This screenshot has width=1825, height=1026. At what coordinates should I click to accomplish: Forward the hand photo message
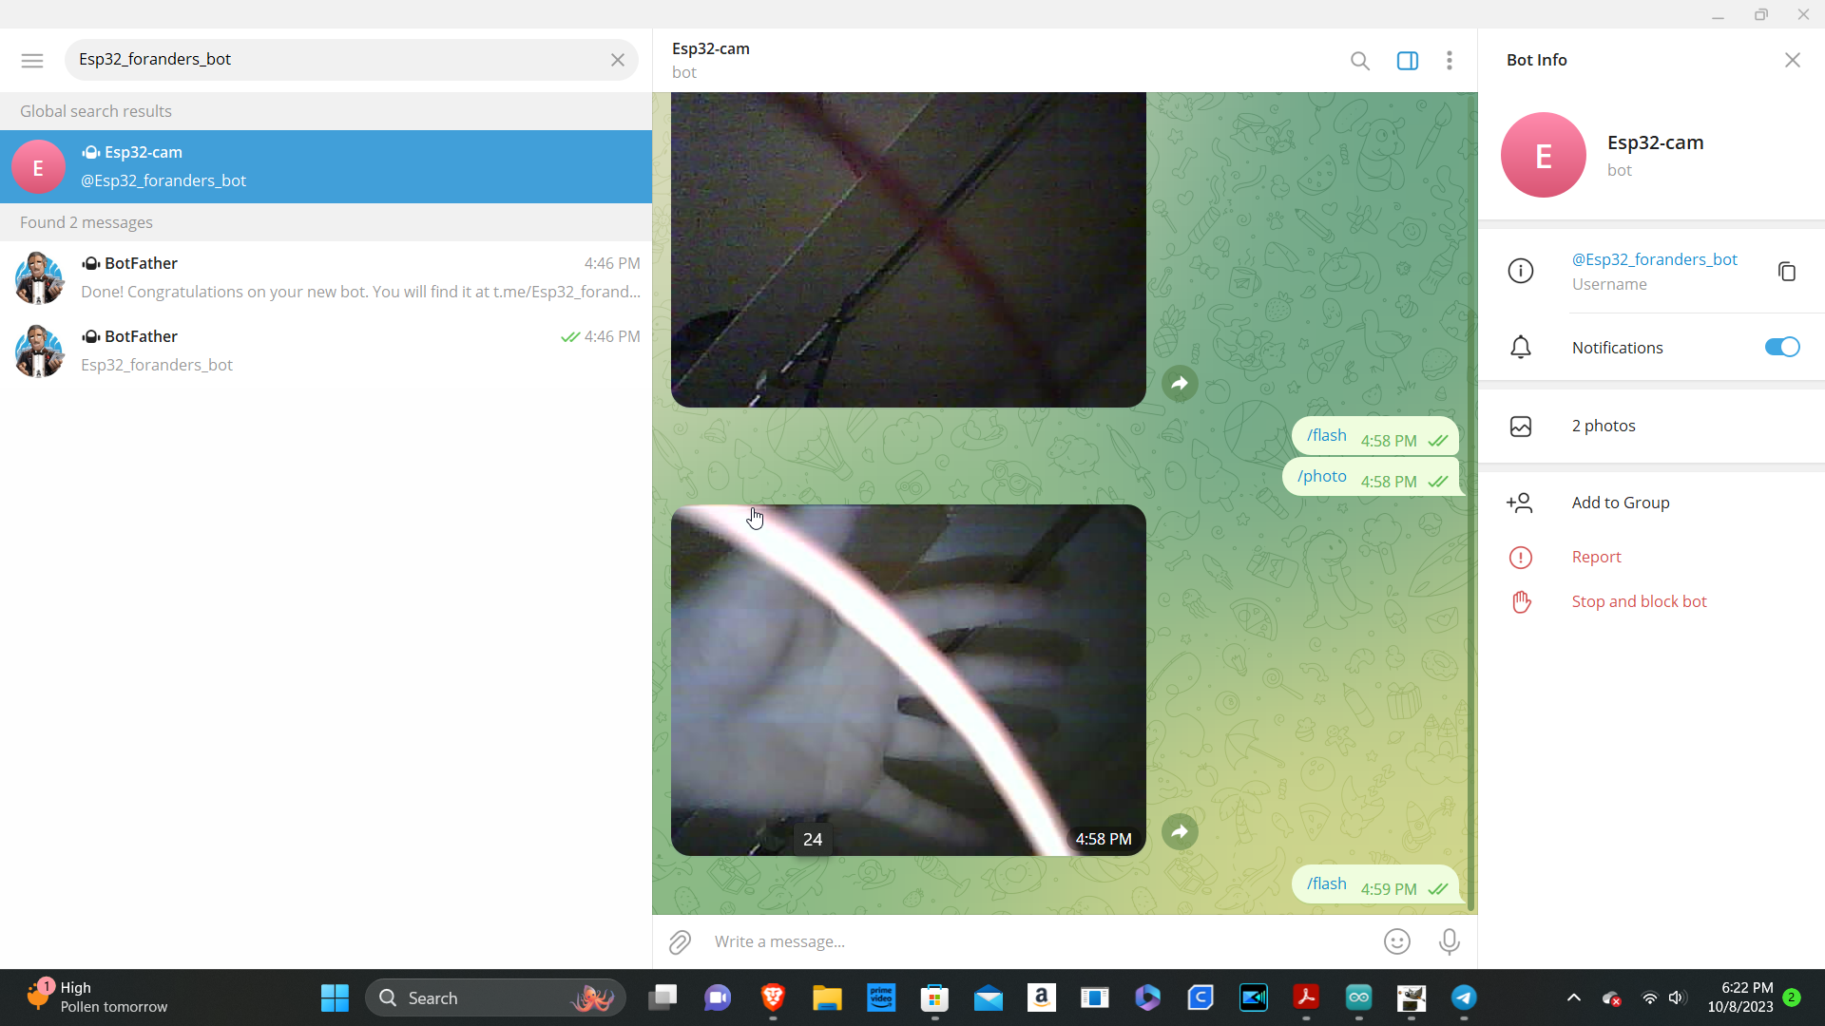[1179, 832]
